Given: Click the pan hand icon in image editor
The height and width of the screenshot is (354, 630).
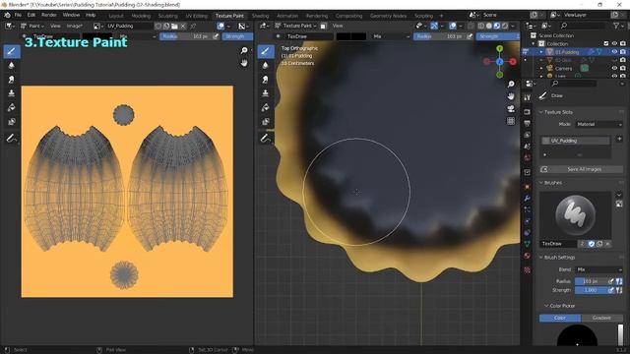Looking at the screenshot, I should (x=244, y=63).
